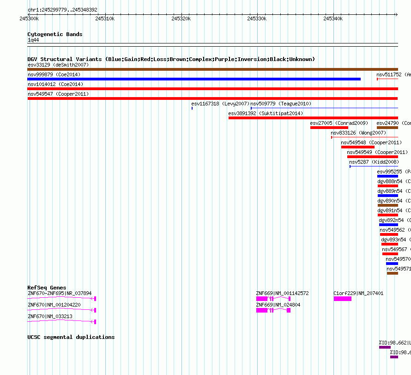Screen dimensions: 411x375
Task: Select esv27005 (Conrad2009) variant label
Action: pyautogui.click(x=339, y=123)
